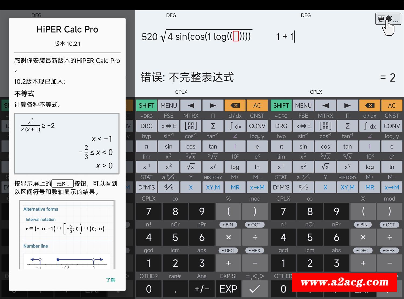
Task: Move cursor left with right keypad arrow
Action: coord(325,105)
